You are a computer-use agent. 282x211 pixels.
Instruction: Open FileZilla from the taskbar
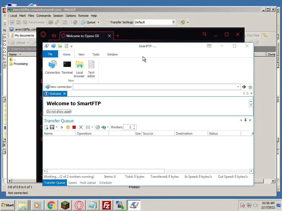click(x=106, y=205)
